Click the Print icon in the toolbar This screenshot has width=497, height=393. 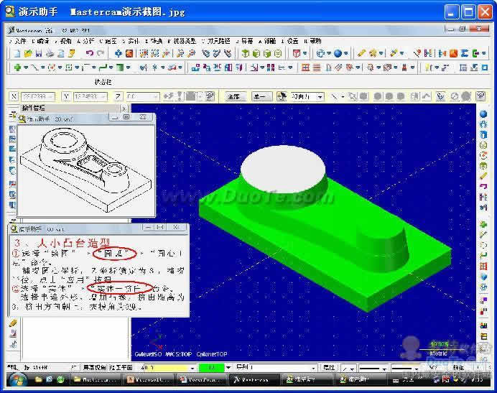[x=50, y=54]
